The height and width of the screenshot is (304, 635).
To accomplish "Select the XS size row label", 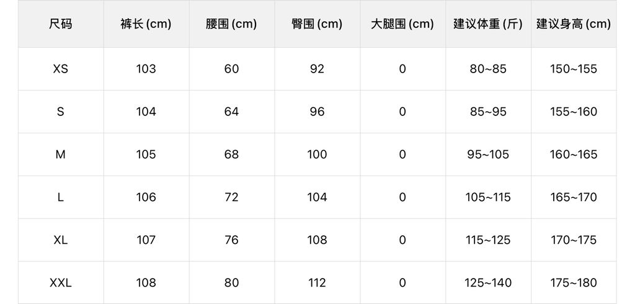I will 61,69.
